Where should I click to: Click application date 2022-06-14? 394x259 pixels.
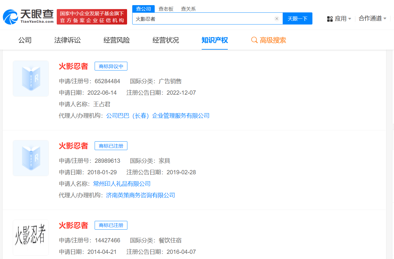(102, 93)
